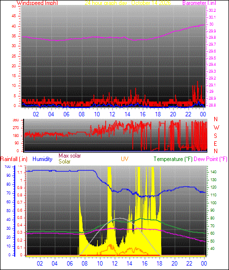Click the W compass direction label
This screenshot has height=270, width=229.
click(216, 128)
